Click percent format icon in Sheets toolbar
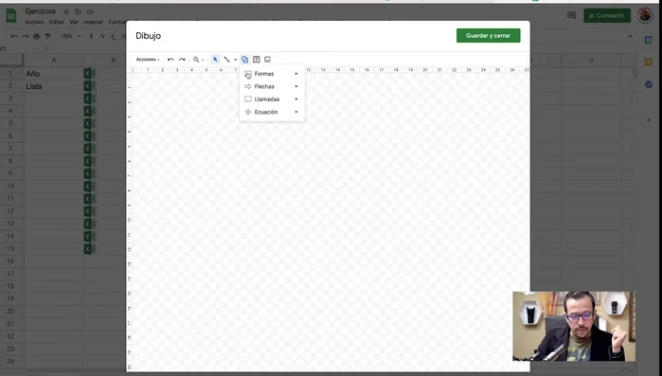Image resolution: width=662 pixels, height=376 pixels. pos(102,36)
